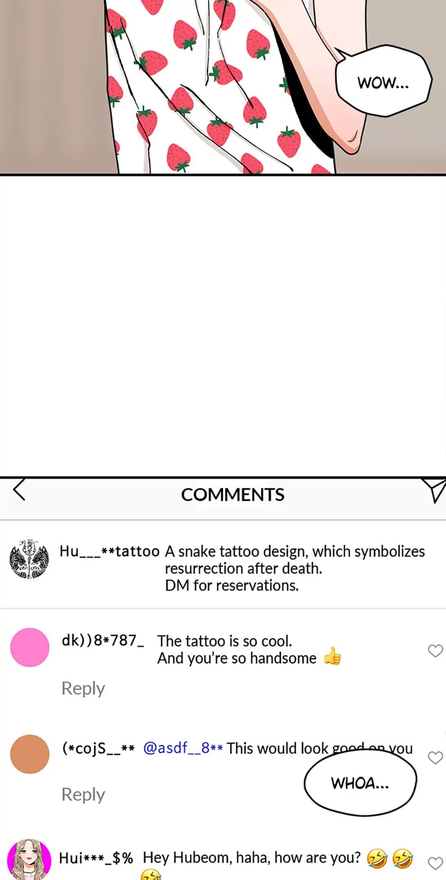Click the WHOA... speech bubble

coord(360,783)
